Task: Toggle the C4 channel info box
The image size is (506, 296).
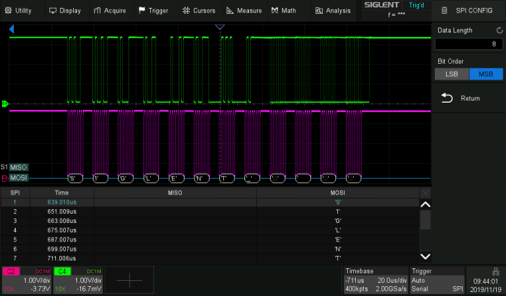Action: click(78, 280)
